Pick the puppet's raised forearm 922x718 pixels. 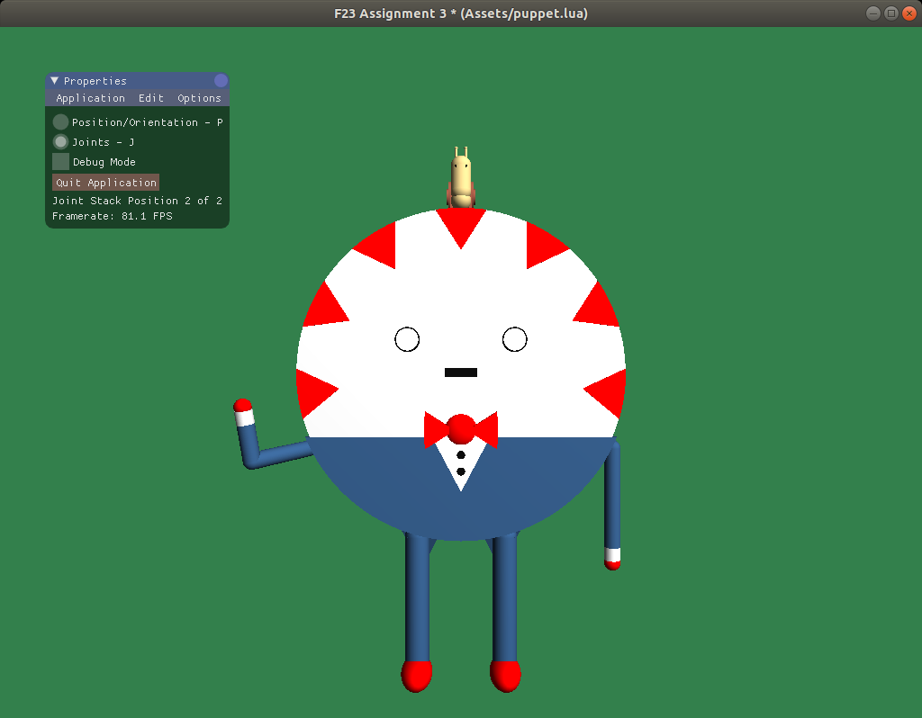(247, 435)
